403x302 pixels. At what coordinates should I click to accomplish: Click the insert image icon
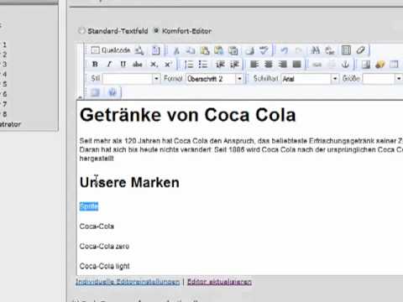(366, 65)
